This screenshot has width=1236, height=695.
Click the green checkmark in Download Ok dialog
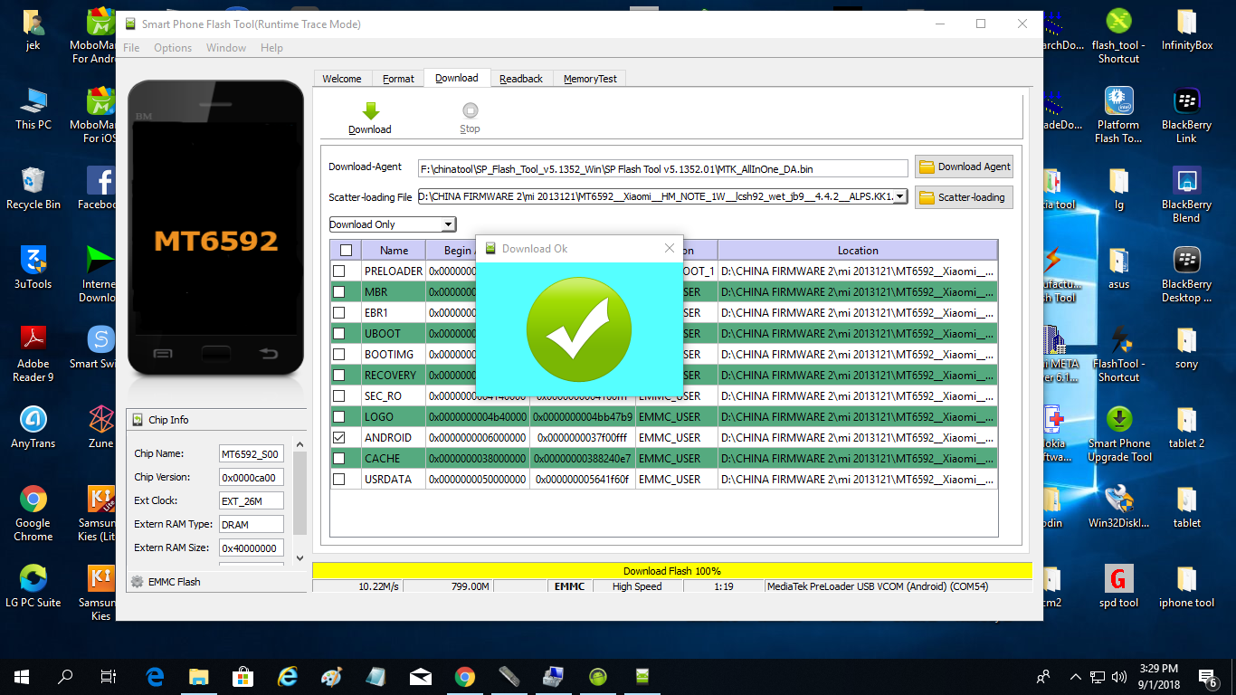click(579, 328)
